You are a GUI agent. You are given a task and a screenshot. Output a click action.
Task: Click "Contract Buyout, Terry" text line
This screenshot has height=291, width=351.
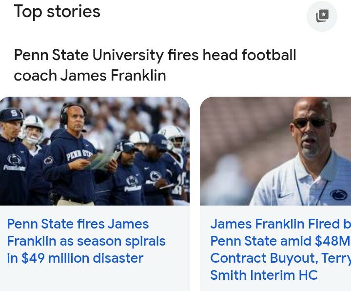click(280, 258)
